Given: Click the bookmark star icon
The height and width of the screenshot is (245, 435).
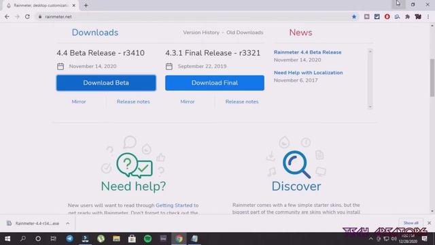Looking at the screenshot, I should pyautogui.click(x=354, y=16).
